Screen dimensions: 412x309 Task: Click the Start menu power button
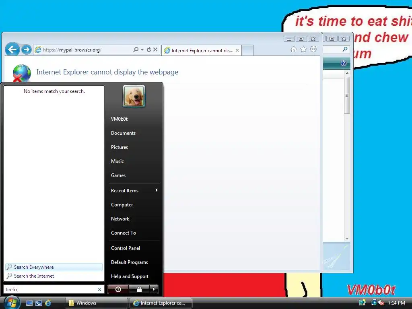click(x=118, y=289)
